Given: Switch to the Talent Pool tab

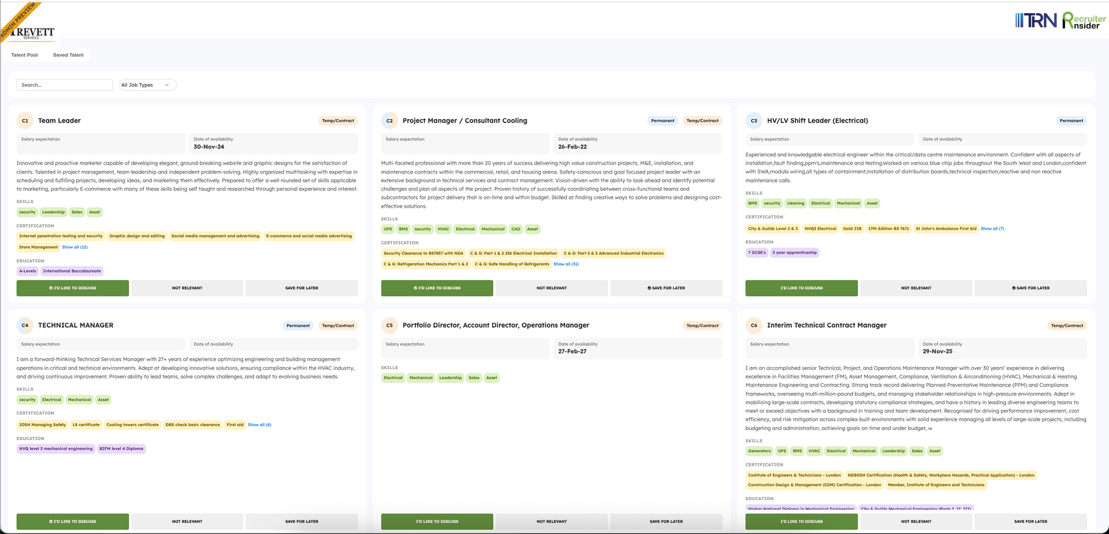Looking at the screenshot, I should (24, 55).
